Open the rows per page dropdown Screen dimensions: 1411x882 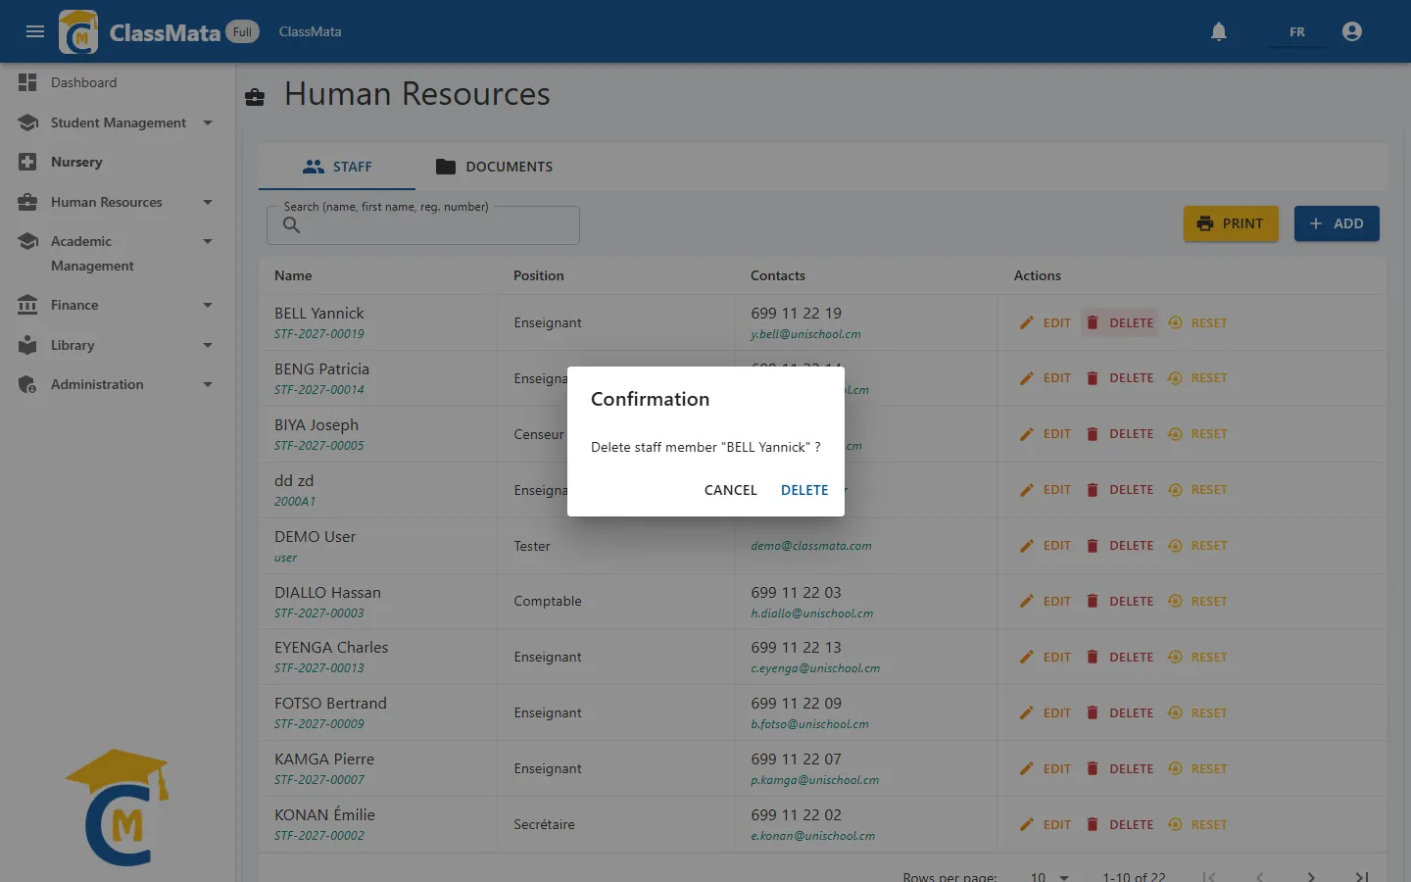point(1049,876)
